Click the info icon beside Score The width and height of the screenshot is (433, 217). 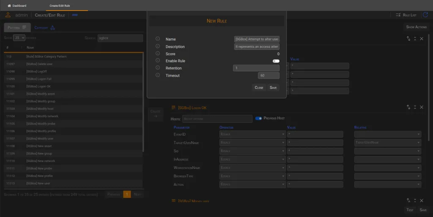point(158,53)
